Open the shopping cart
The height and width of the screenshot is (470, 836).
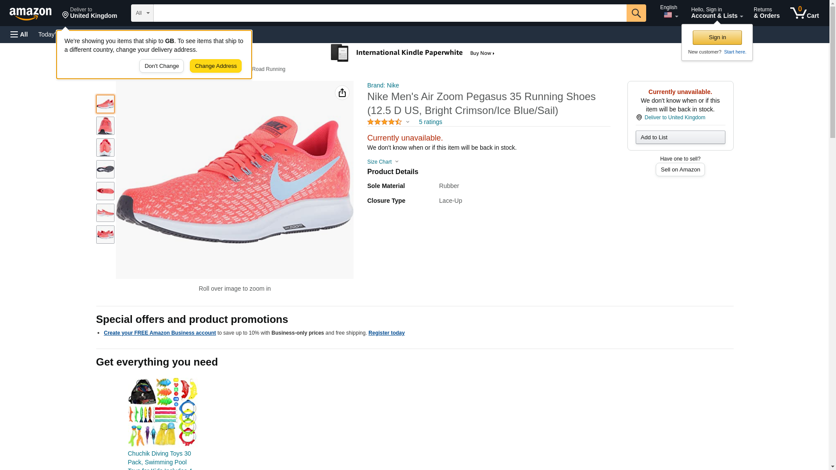pos(804,13)
